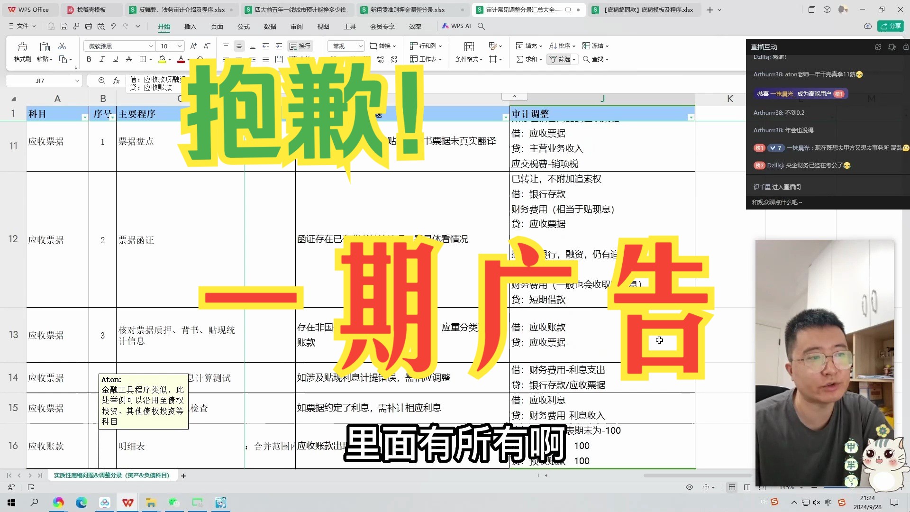This screenshot has width=910, height=512.
Task: Click the Format Painter (格式刷) icon
Action: [22, 46]
